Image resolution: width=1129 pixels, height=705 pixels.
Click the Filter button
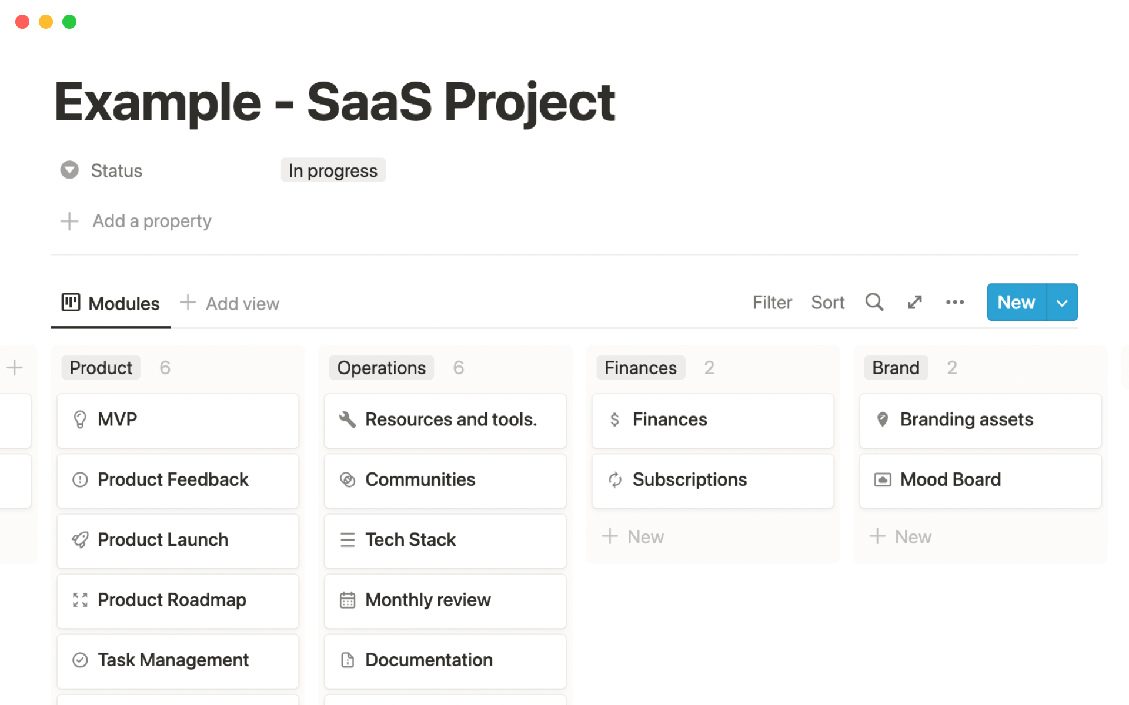point(771,302)
